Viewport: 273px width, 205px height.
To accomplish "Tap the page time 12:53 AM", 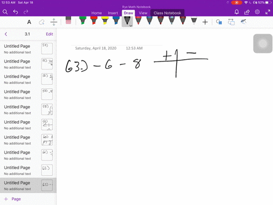I will coord(134,48).
